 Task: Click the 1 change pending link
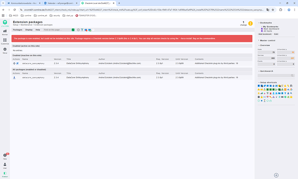(x=244, y=23)
